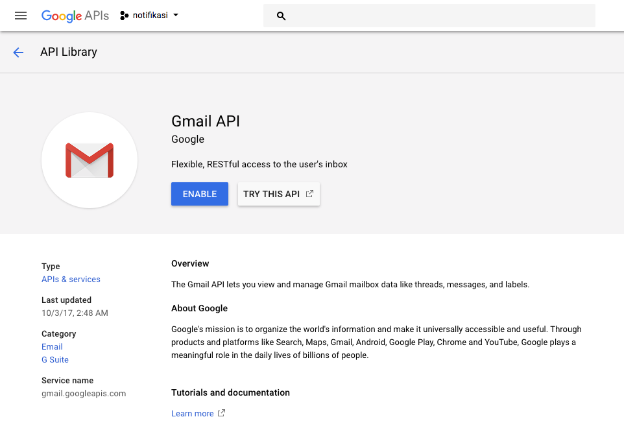Select the API Library heading text
Image resolution: width=624 pixels, height=430 pixels.
click(x=69, y=52)
